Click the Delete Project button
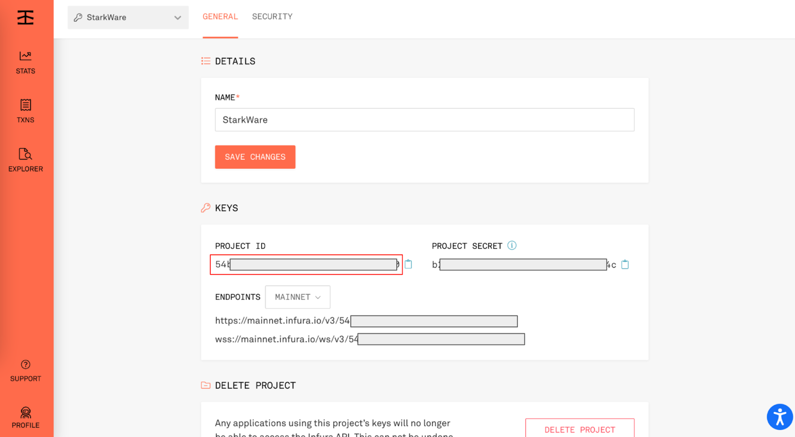Viewport: 795px width, 437px height. pyautogui.click(x=580, y=429)
